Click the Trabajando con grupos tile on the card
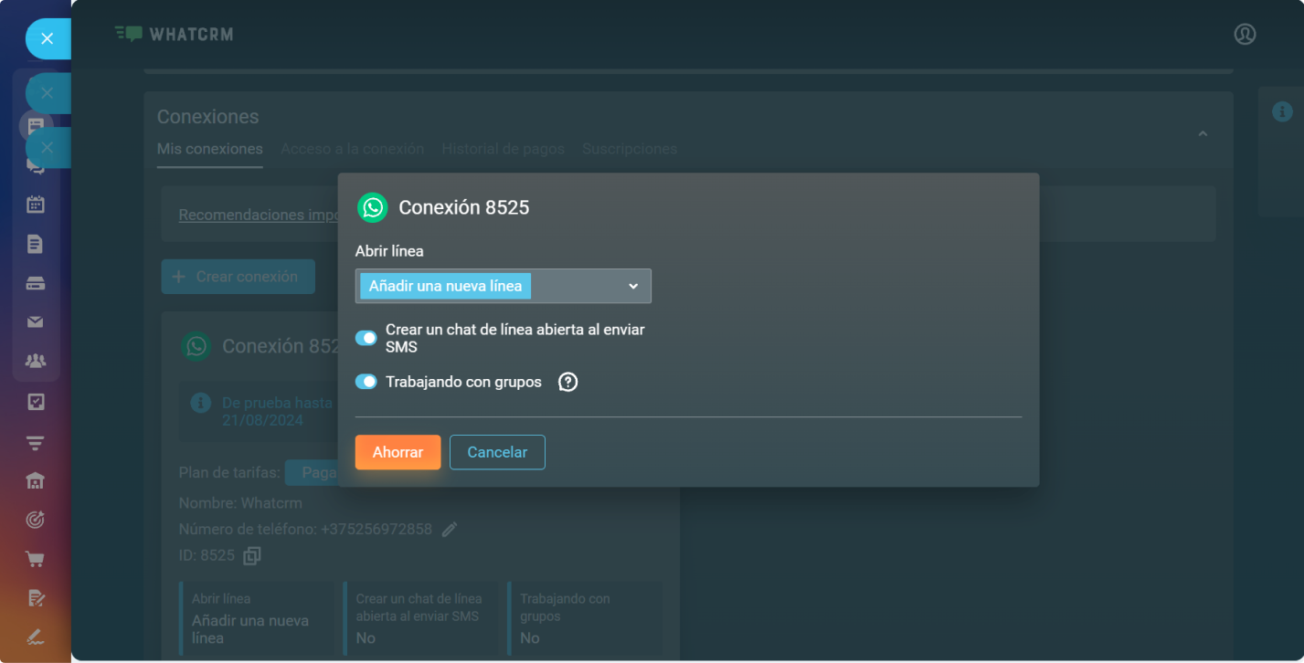Image resolution: width=1304 pixels, height=663 pixels. click(585, 618)
